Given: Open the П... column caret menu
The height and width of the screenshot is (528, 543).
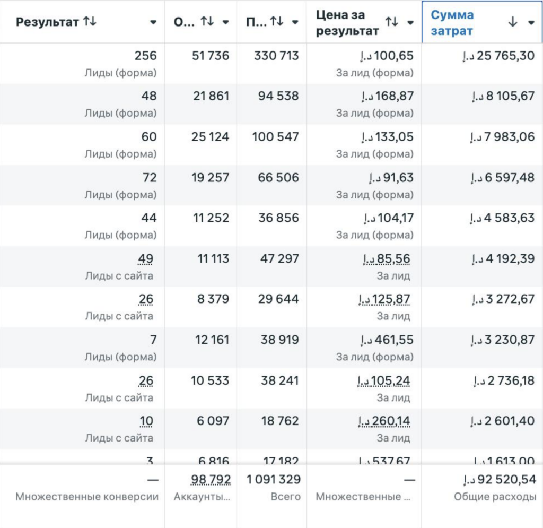Looking at the screenshot, I should (x=295, y=22).
